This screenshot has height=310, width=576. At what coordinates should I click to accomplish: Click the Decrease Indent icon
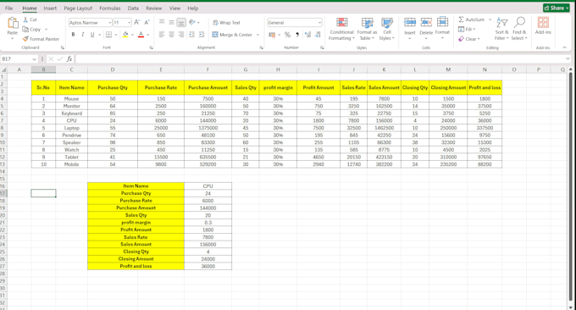(191, 35)
